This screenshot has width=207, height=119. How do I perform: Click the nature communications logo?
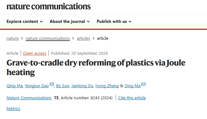49,6
